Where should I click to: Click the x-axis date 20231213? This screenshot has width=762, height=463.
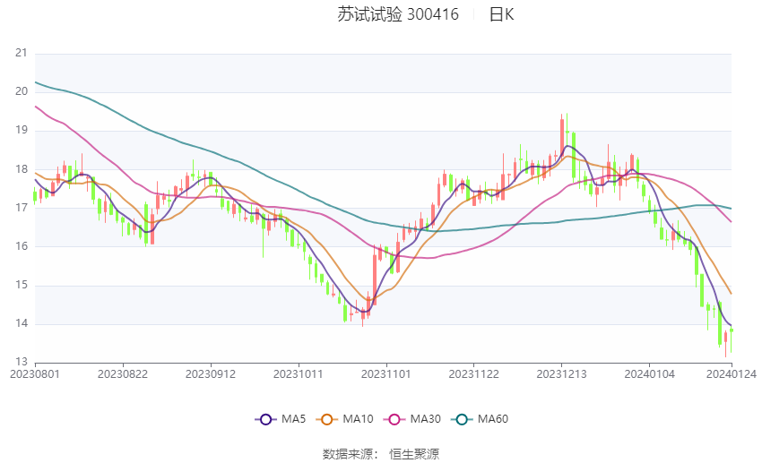pos(561,374)
